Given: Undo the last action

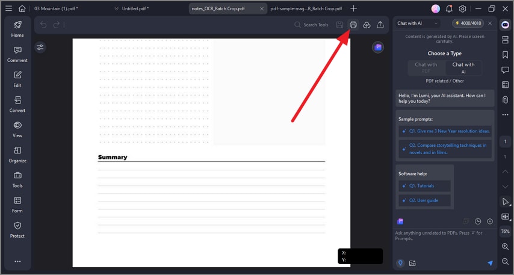Looking at the screenshot, I should [x=43, y=25].
